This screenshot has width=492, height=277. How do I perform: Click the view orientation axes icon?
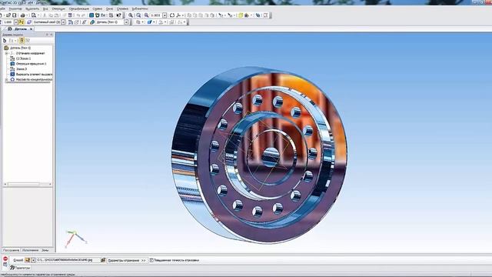click(178, 15)
